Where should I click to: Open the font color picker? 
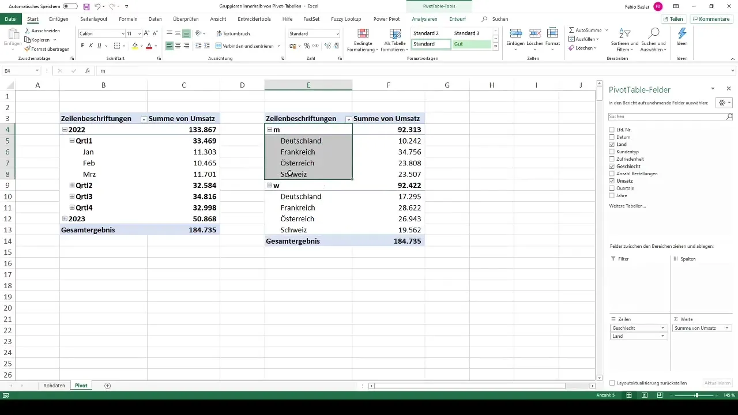(x=157, y=46)
